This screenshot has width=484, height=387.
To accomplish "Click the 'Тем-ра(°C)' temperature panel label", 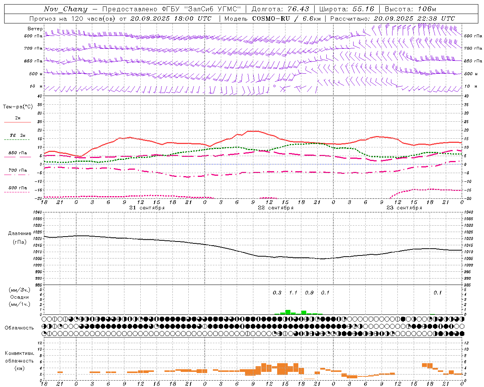I will 18,107.
